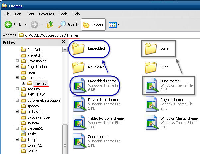Select the Royale Noir folder icon
This screenshot has height=154, width=200.
point(78,68)
